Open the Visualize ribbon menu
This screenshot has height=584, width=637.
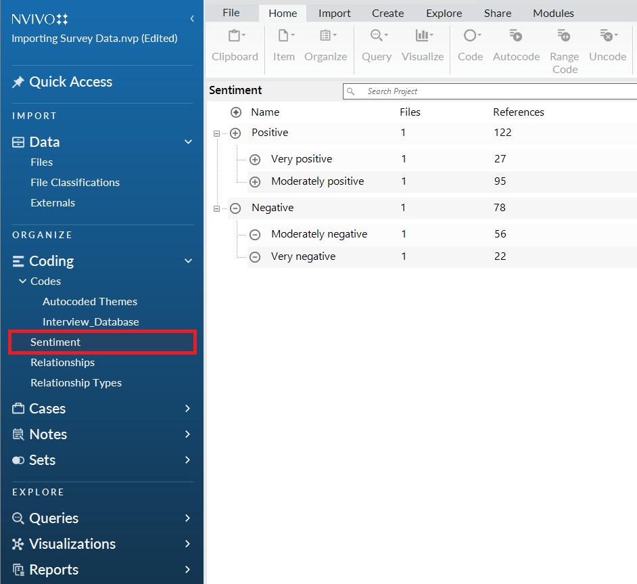click(423, 45)
